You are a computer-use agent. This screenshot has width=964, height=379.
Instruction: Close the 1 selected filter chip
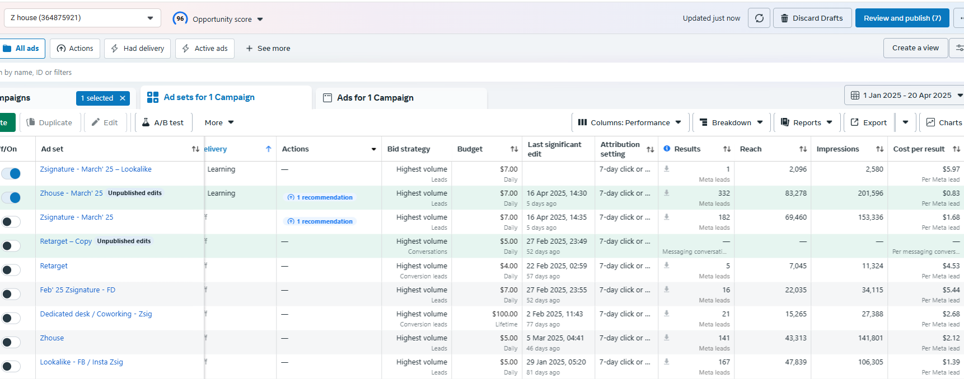(x=123, y=98)
